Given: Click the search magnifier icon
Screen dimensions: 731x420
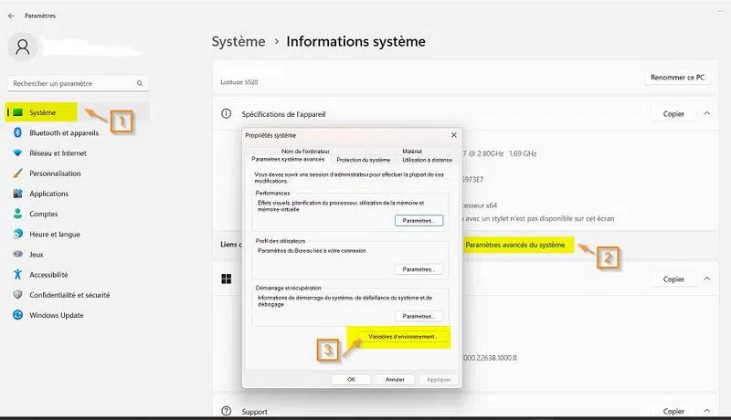Looking at the screenshot, I should (x=140, y=83).
